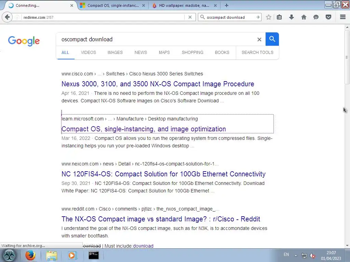Close the Connecting tab
This screenshot has height=262, width=350.
click(x=72, y=5)
